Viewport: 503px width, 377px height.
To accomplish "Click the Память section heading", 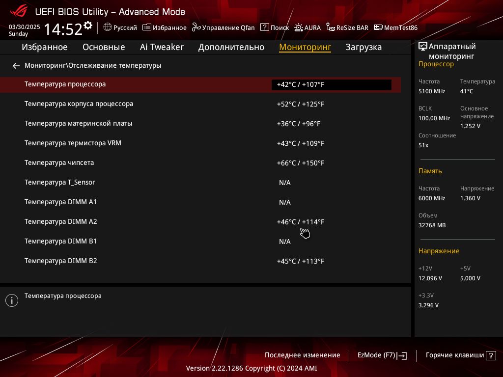I will pyautogui.click(x=430, y=171).
